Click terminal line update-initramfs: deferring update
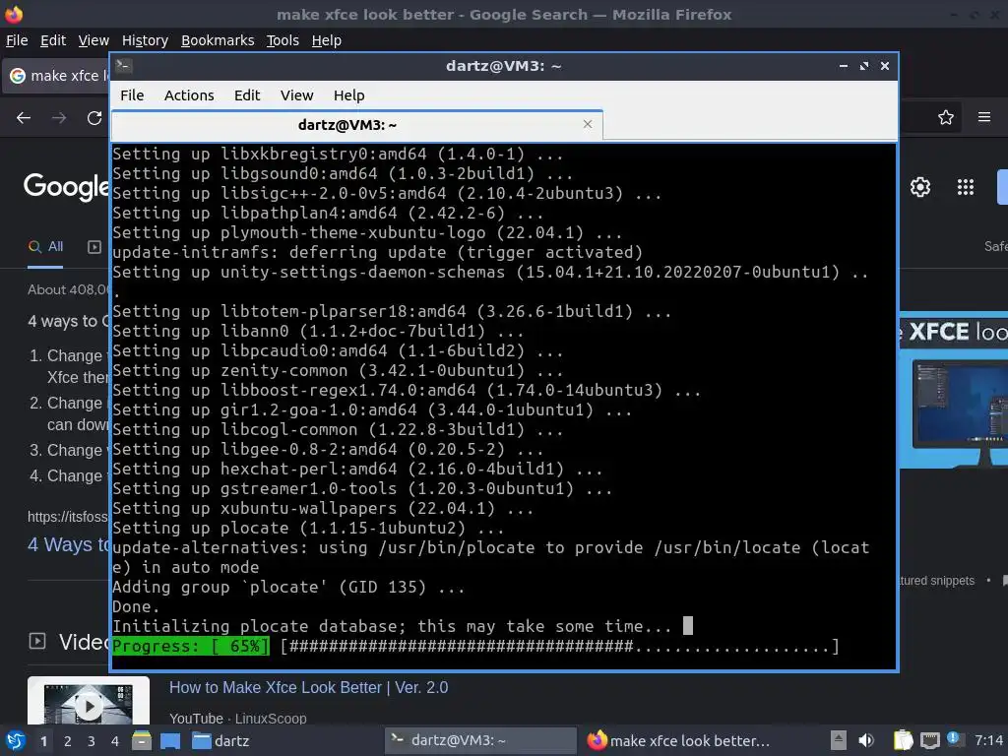 pos(377,252)
